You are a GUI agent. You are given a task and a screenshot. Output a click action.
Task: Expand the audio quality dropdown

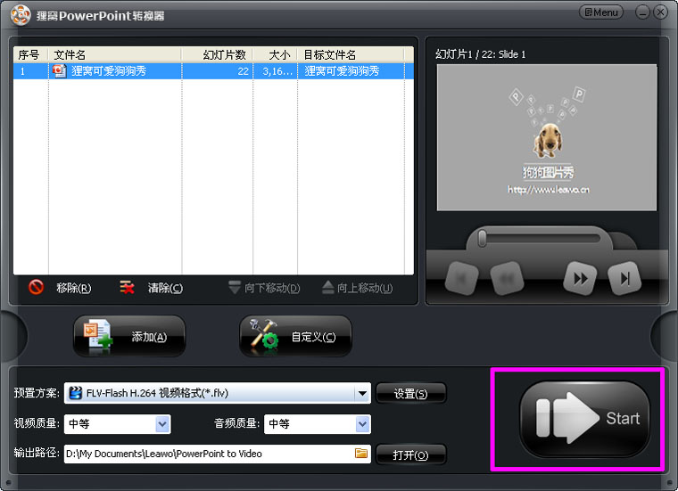362,424
